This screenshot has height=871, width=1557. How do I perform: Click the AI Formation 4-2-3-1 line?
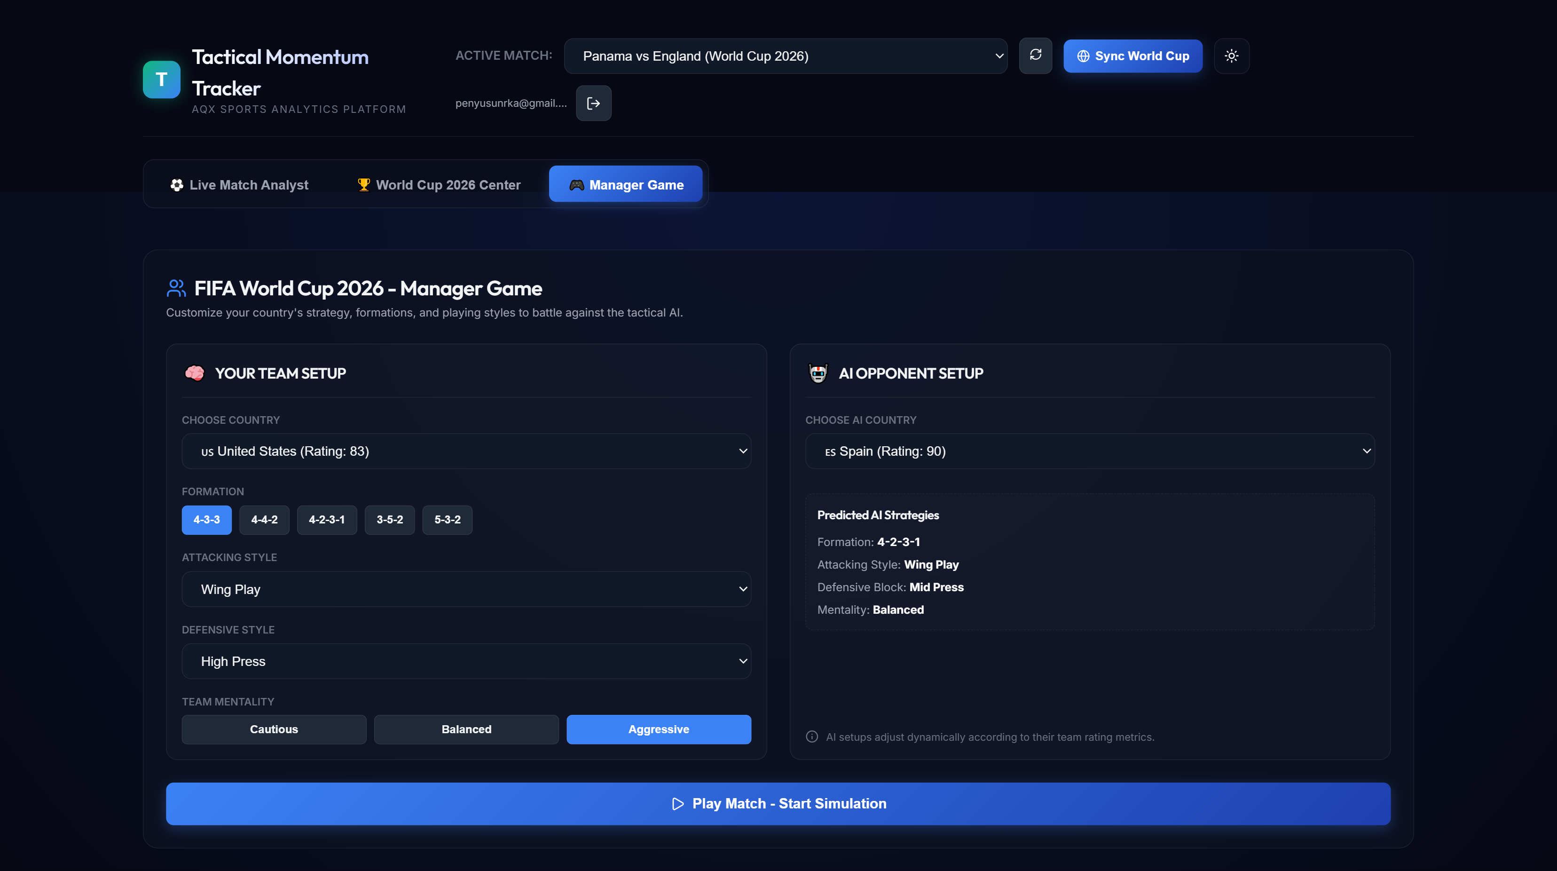pyautogui.click(x=868, y=542)
